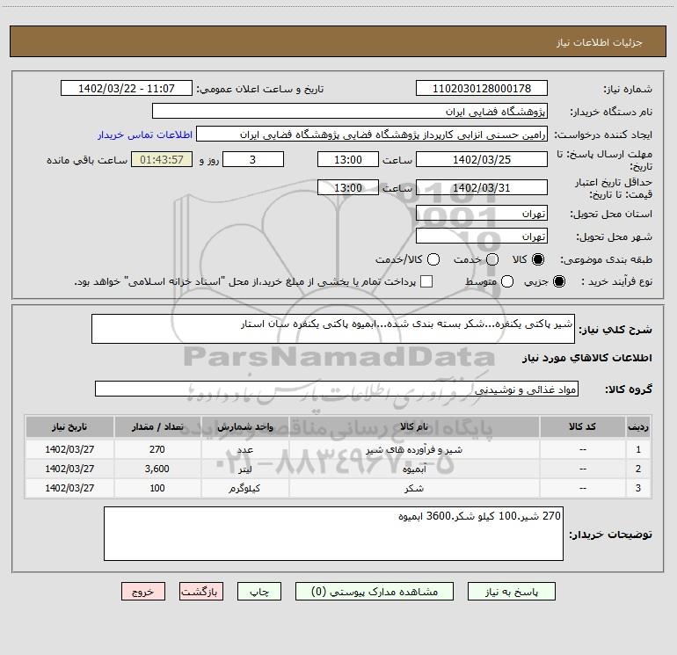This screenshot has width=677, height=655.
Task: Click the اطلاعات کالاهای مورد نیاز heading
Action: 586,358
